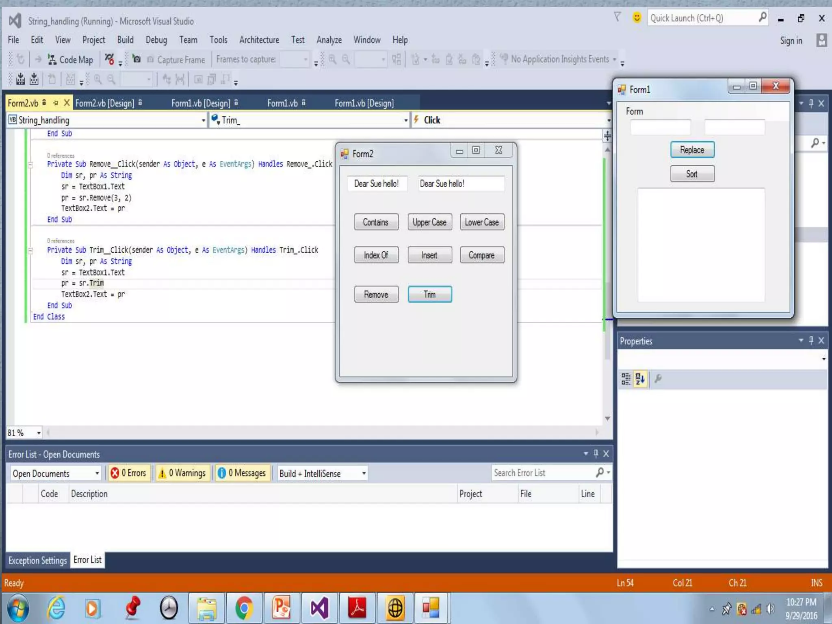Click the feedback smiley icon

(637, 17)
